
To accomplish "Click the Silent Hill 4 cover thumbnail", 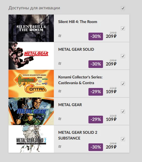I will click(31, 28).
